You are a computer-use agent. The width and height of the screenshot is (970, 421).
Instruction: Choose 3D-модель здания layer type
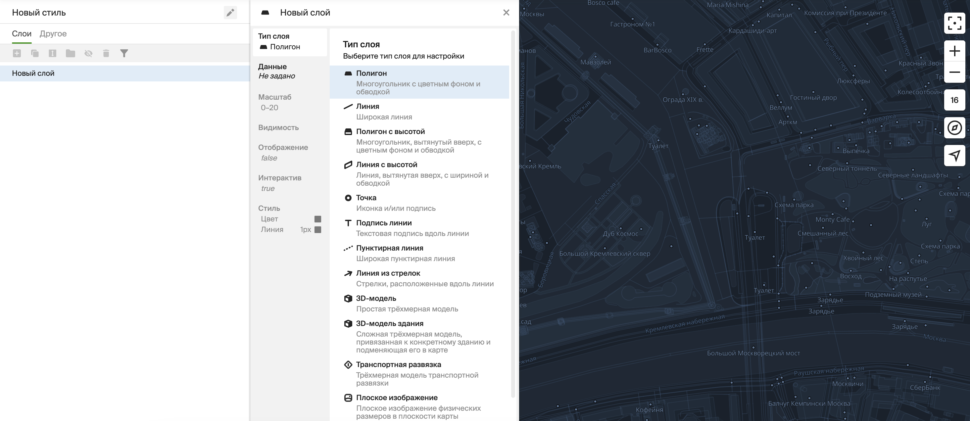pos(419,337)
